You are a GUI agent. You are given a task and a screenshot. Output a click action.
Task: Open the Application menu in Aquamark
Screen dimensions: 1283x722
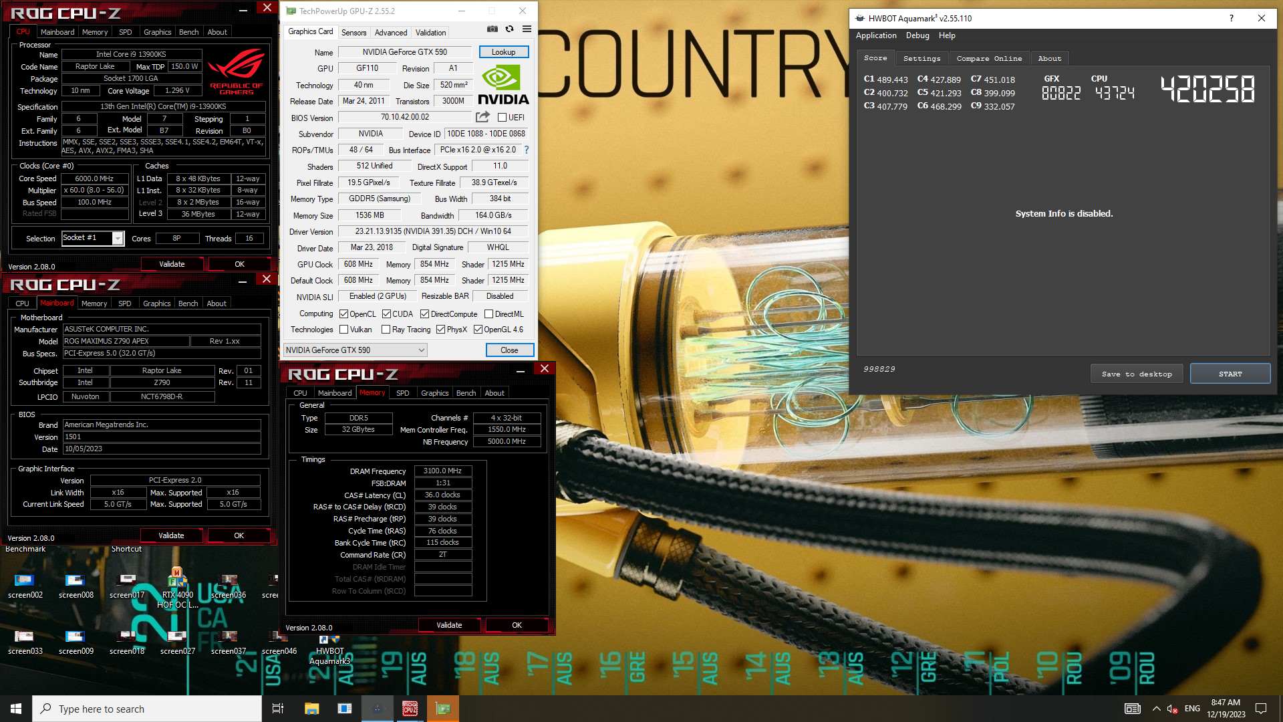(x=876, y=35)
